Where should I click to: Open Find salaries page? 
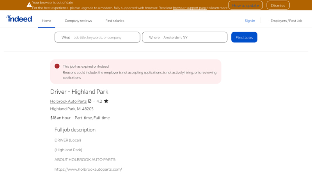[x=115, y=21]
